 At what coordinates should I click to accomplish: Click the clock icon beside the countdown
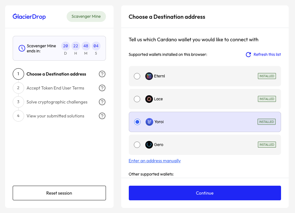point(22,48)
